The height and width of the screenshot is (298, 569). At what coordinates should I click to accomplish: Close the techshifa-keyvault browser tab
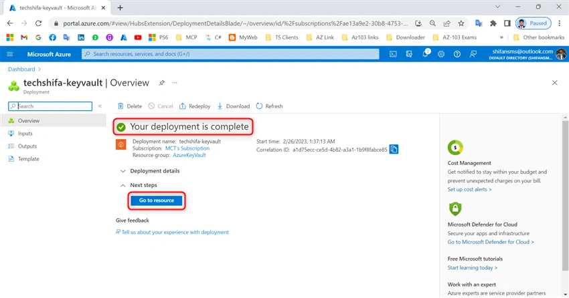pyautogui.click(x=103, y=7)
